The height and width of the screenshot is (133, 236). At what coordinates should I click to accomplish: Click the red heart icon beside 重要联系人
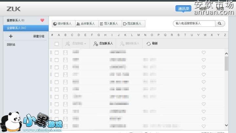[x=42, y=20]
